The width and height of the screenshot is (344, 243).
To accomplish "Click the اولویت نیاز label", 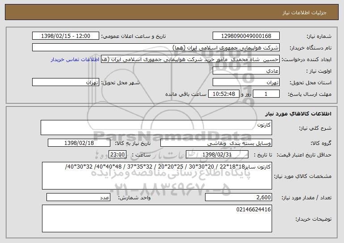I will [319, 71].
